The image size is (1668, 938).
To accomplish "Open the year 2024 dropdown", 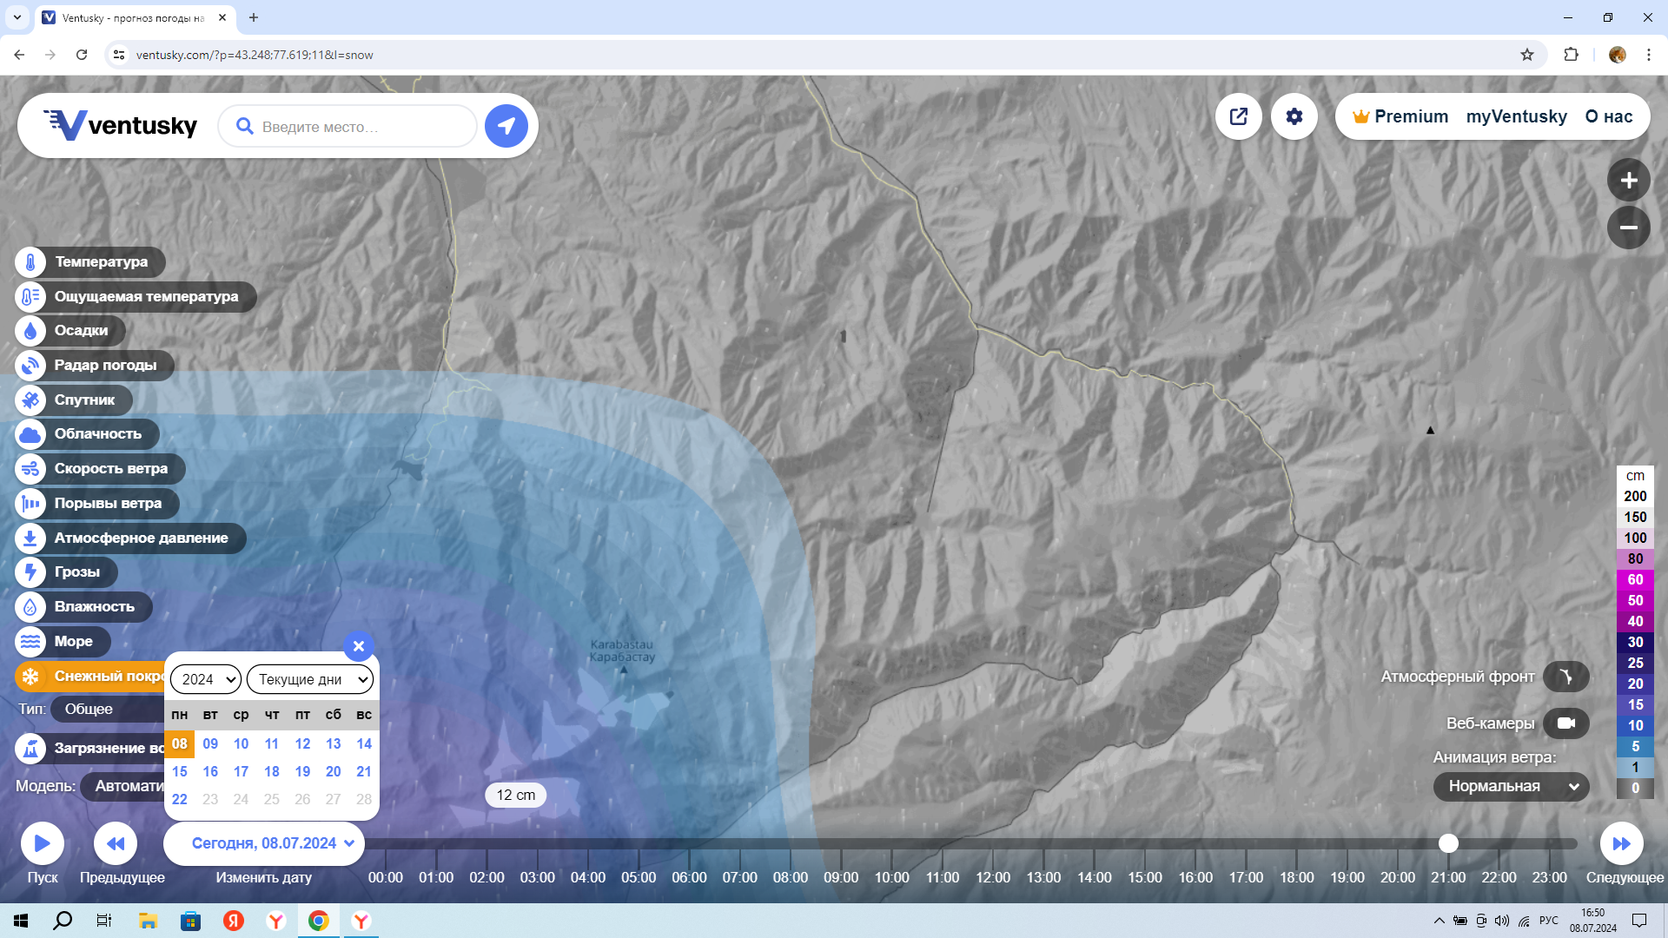I will tap(206, 679).
